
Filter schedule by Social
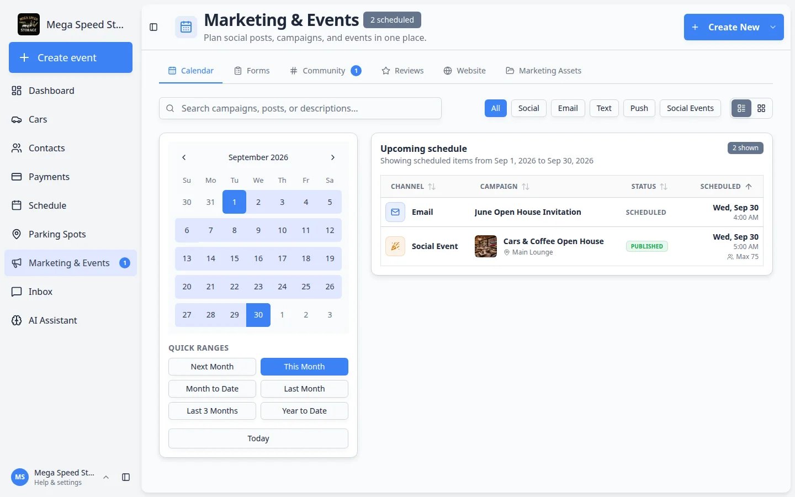[529, 108]
